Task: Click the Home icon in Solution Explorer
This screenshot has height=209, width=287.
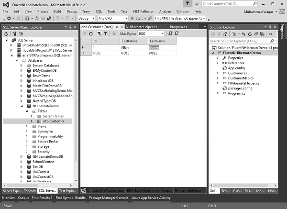Action: pos(225,34)
